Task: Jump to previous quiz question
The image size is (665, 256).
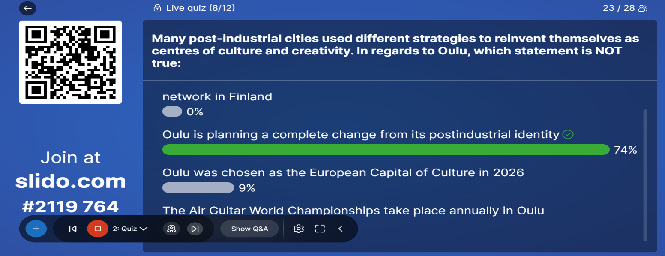Action: point(73,229)
